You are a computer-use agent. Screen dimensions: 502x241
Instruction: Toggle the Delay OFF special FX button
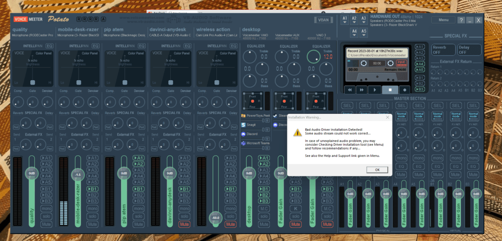pyautogui.click(x=469, y=50)
